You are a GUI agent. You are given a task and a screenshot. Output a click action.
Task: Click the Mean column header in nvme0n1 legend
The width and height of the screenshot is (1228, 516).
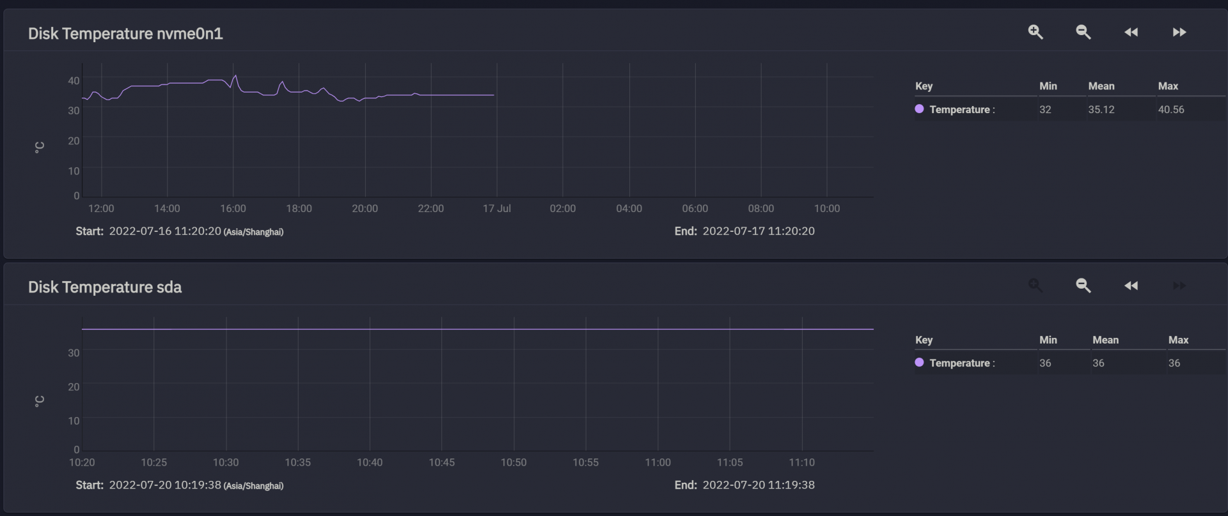1101,86
